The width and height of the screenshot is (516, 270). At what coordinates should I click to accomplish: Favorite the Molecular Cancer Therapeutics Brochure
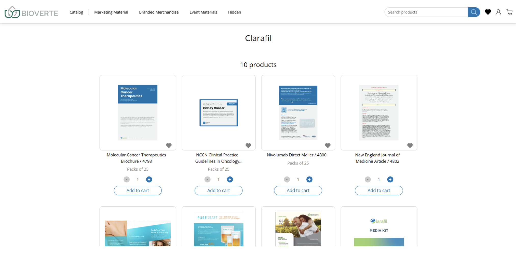(x=169, y=145)
